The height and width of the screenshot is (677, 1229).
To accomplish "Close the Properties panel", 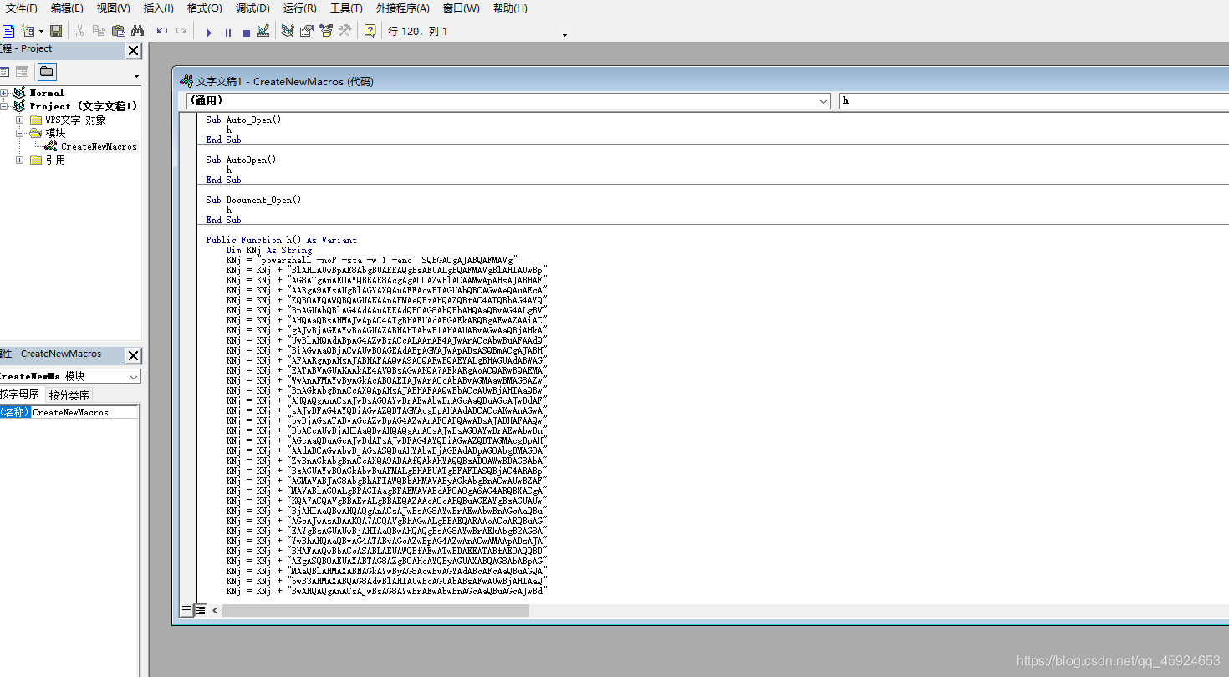I will [x=133, y=356].
